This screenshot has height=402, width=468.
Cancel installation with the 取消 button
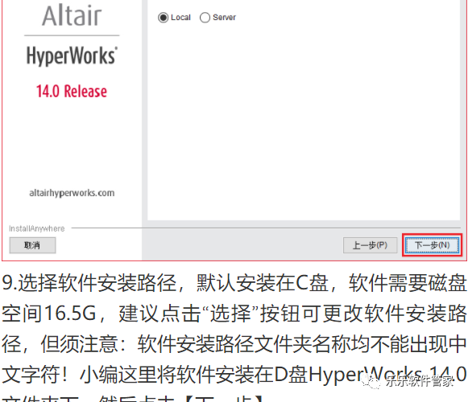coord(32,245)
